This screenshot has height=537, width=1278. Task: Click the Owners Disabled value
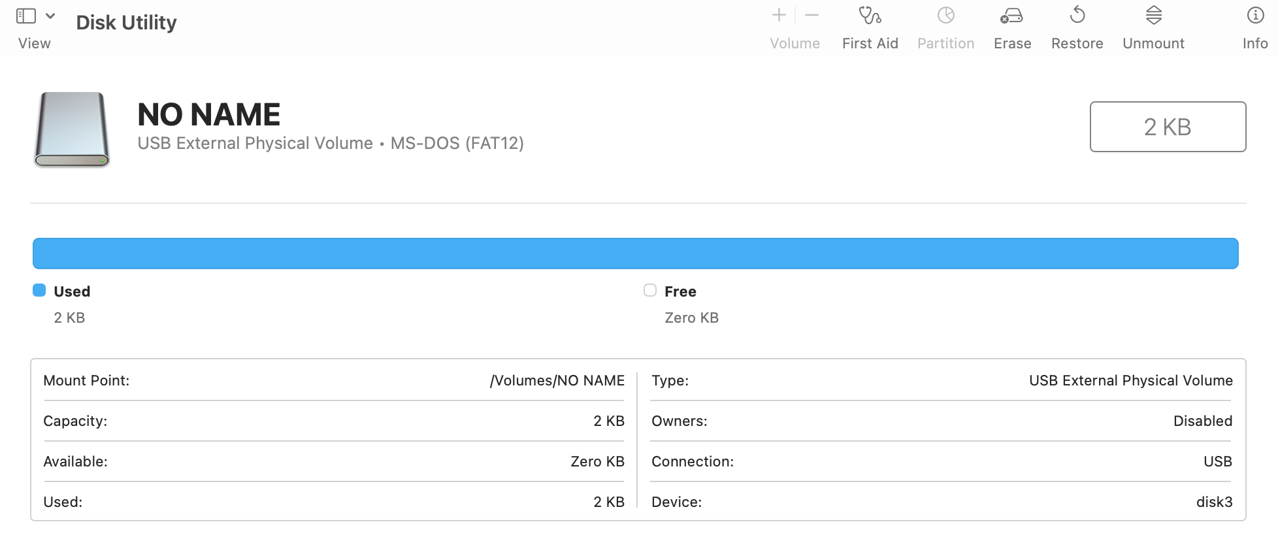[1203, 421]
